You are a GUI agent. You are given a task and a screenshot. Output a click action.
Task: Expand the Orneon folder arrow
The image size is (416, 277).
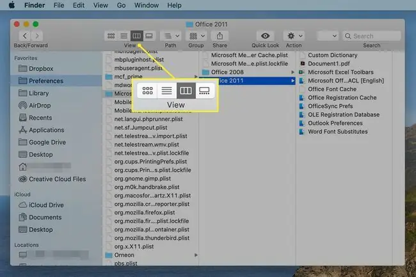pyautogui.click(x=196, y=255)
